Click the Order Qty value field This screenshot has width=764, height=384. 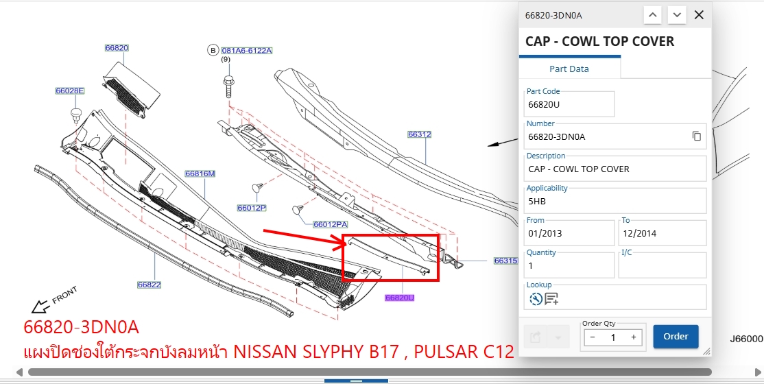[613, 337]
